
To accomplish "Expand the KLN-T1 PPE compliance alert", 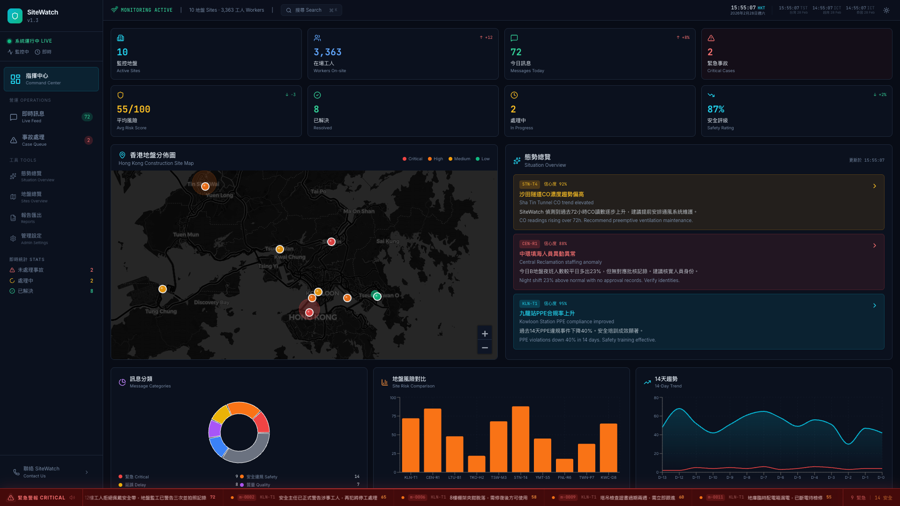I will (874, 305).
